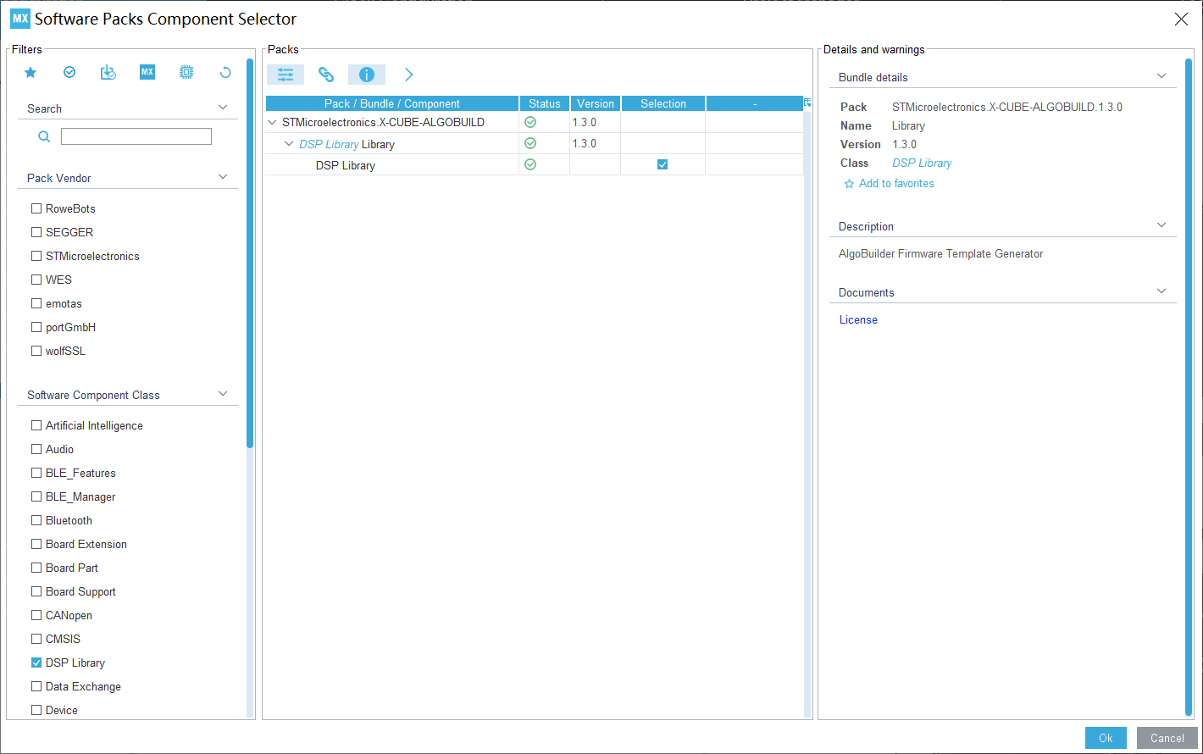Viewport: 1203px width, 754px height.
Task: Collapse the Bundle details section chevron
Action: pos(1161,75)
